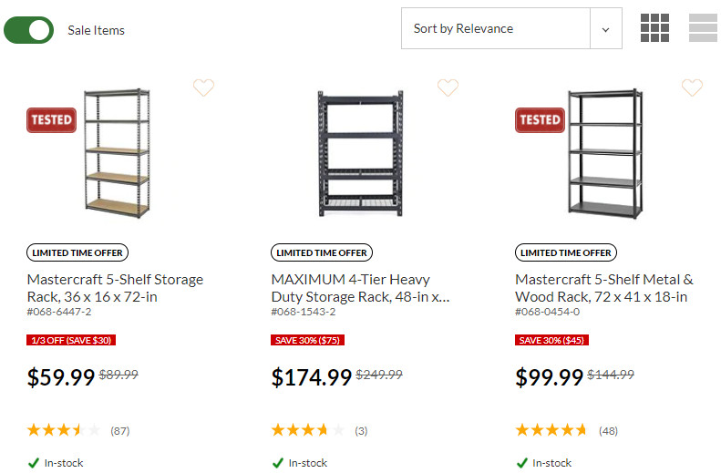Click the 3 reviews star rating
Image resolution: width=721 pixels, height=473 pixels.
tap(308, 430)
